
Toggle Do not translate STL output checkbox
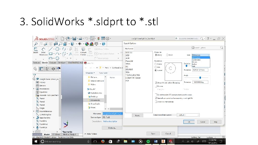pyautogui.click(x=156, y=95)
